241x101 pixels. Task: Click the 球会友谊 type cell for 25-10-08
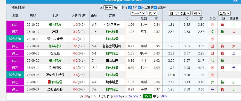tap(15, 39)
